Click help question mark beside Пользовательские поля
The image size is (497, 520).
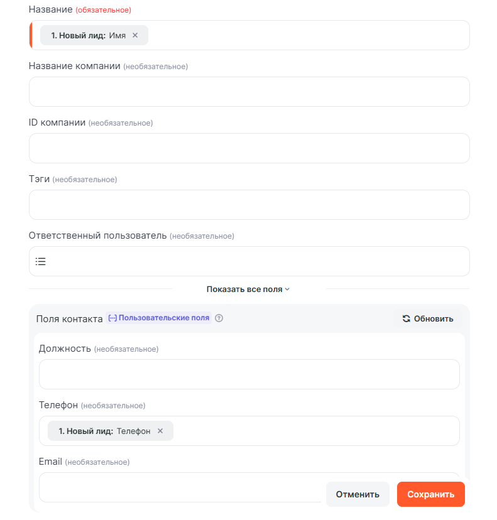coord(219,318)
